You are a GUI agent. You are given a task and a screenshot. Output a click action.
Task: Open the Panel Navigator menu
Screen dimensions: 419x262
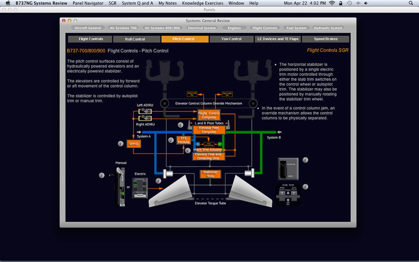click(88, 3)
